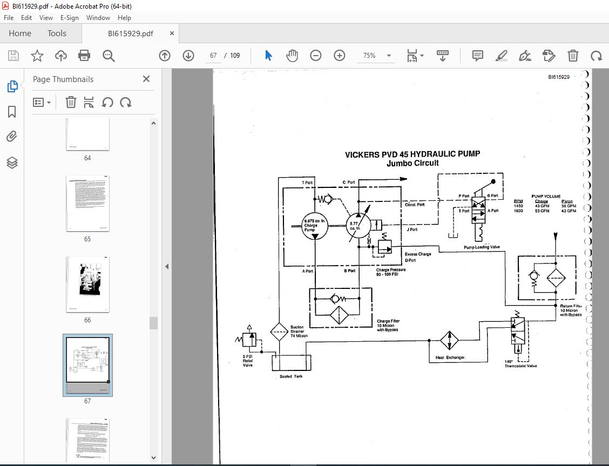609x466 pixels.
Task: Select the page 64 thumbnail
Action: point(88,134)
